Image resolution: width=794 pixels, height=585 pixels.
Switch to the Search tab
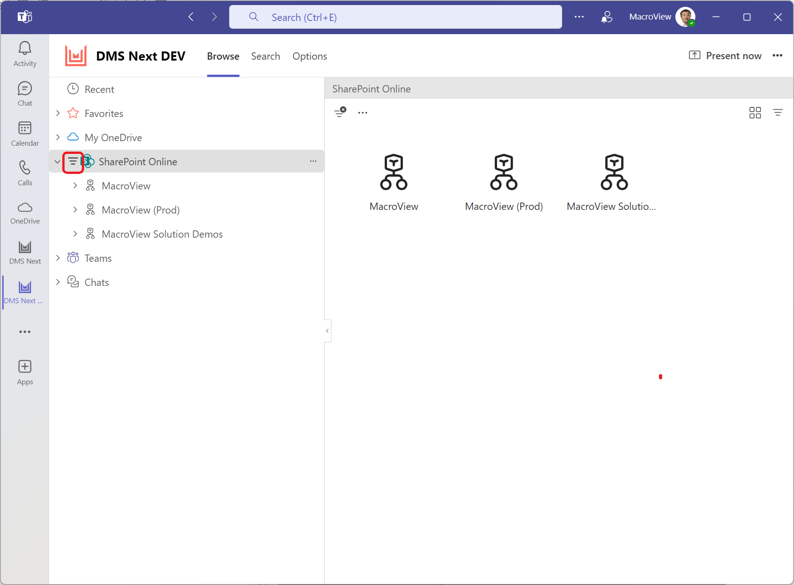tap(266, 56)
